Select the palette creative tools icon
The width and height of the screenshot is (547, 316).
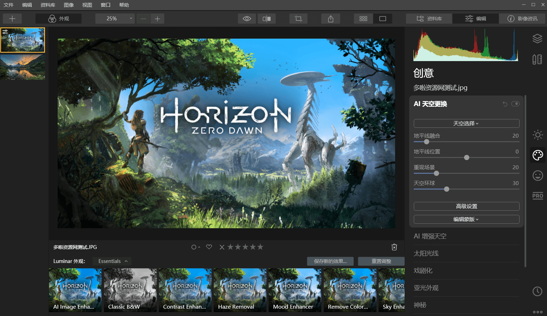pyautogui.click(x=538, y=155)
